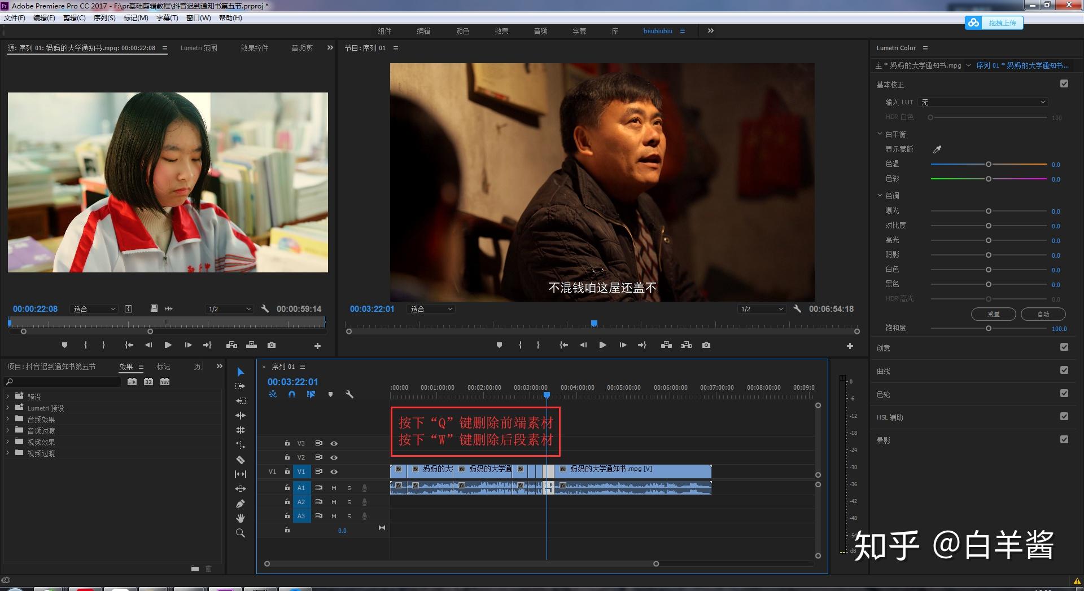Mute audio track A1
The image size is (1084, 591).
(334, 488)
